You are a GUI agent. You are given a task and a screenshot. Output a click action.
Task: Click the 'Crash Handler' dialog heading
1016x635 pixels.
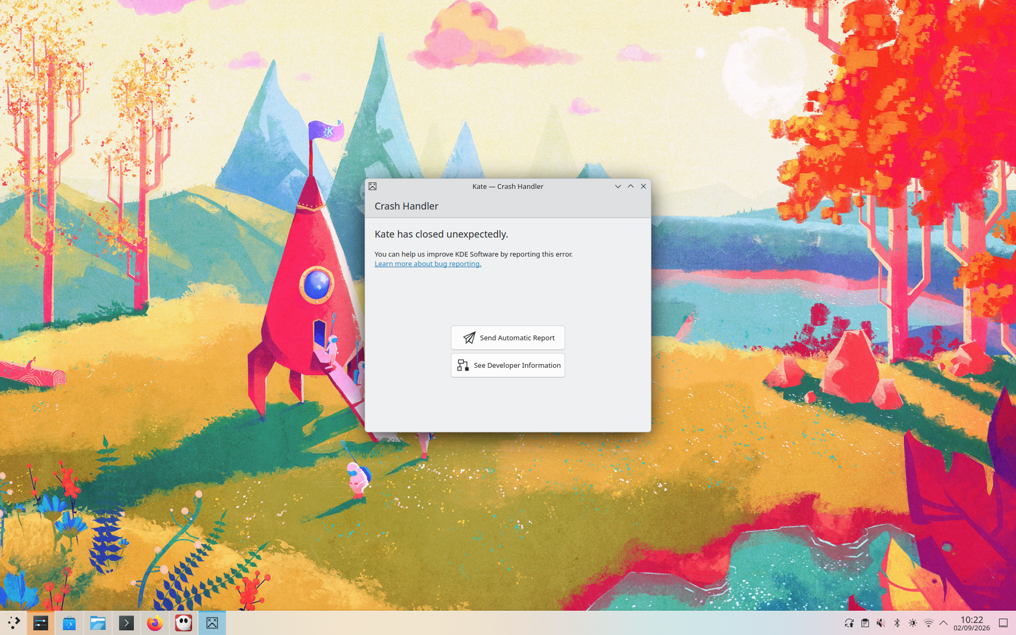406,206
